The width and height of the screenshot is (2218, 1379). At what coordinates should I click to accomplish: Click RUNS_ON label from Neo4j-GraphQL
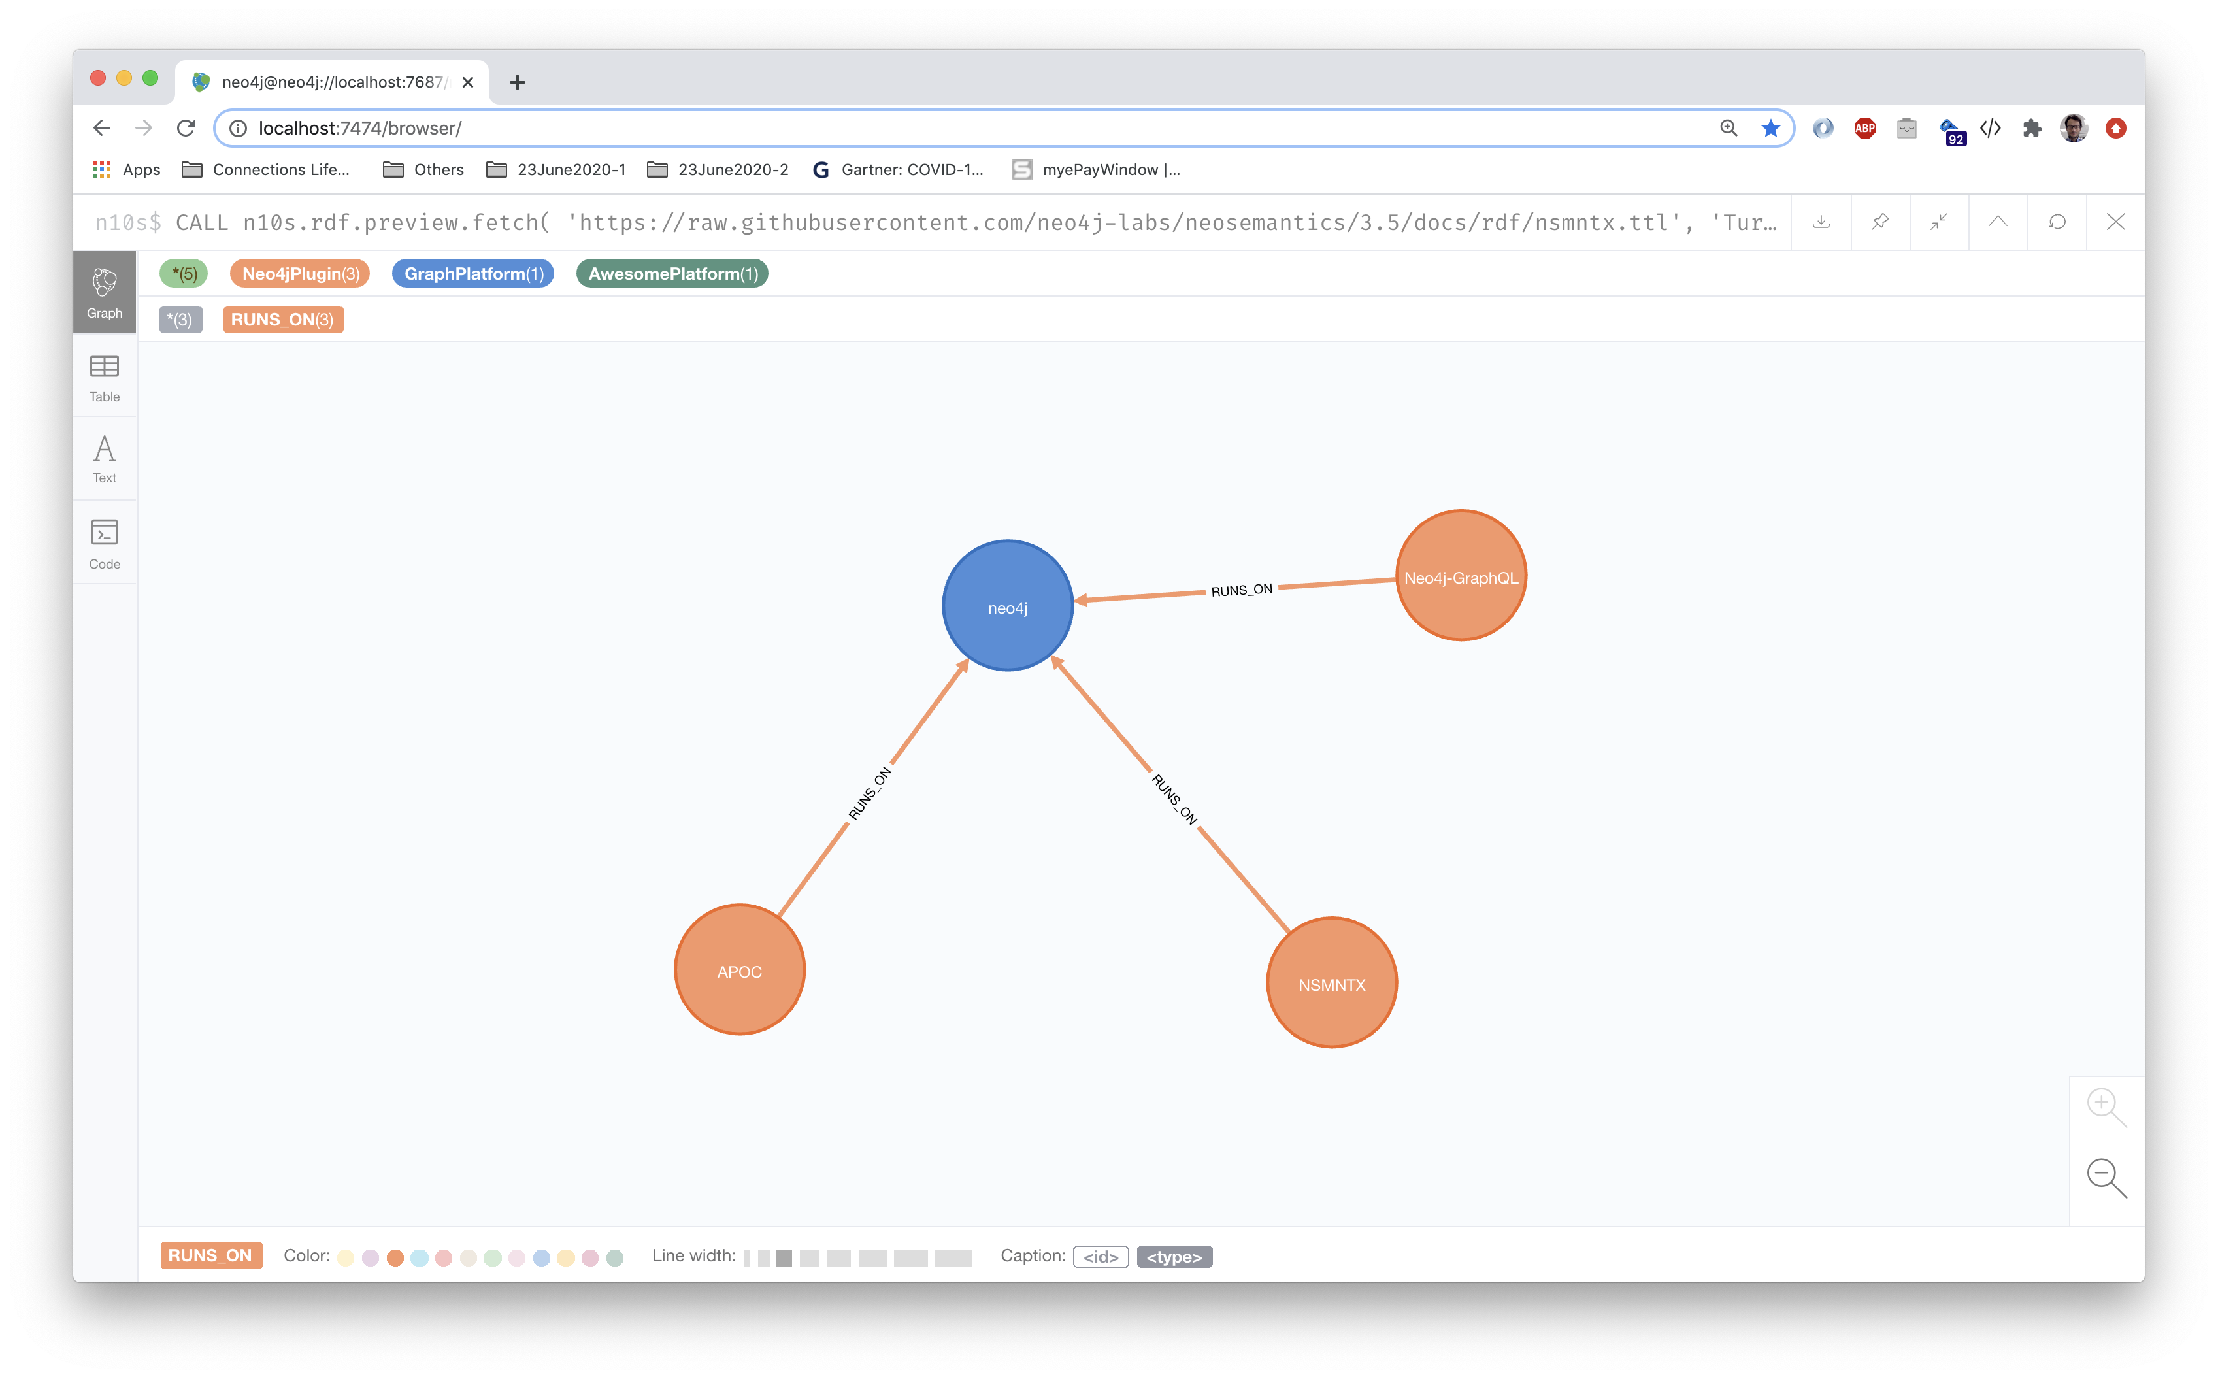coord(1241,590)
